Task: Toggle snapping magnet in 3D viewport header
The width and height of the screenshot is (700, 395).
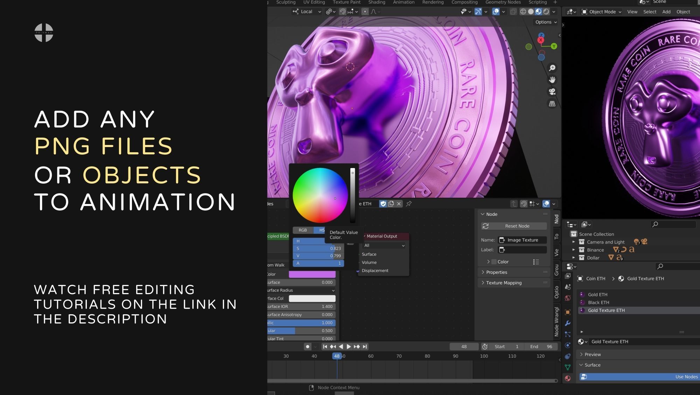Action: (343, 12)
